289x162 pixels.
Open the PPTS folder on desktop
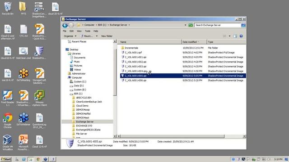point(23,9)
